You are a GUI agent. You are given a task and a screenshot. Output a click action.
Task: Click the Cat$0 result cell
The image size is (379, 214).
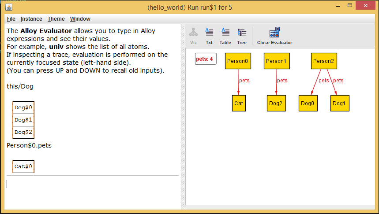pos(23,166)
